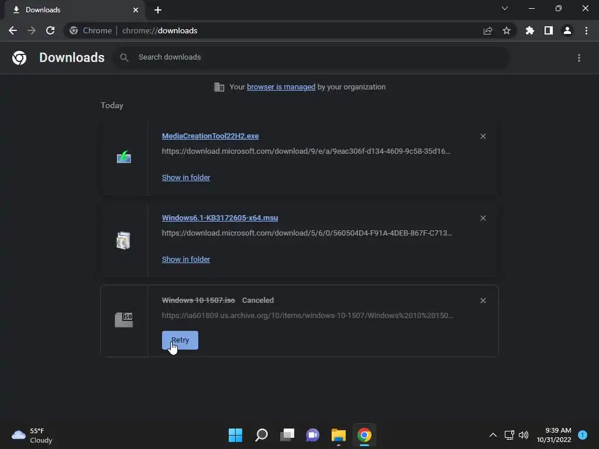Image resolution: width=599 pixels, height=449 pixels.
Task: Open File Explorer from taskbar
Action: [339, 435]
